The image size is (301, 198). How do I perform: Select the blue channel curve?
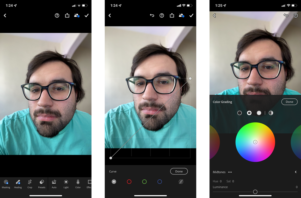pyautogui.click(x=160, y=181)
